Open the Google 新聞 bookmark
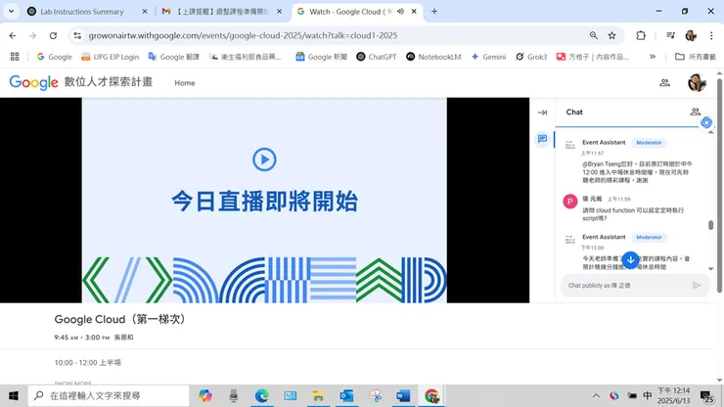This screenshot has height=407, width=724. [x=321, y=57]
